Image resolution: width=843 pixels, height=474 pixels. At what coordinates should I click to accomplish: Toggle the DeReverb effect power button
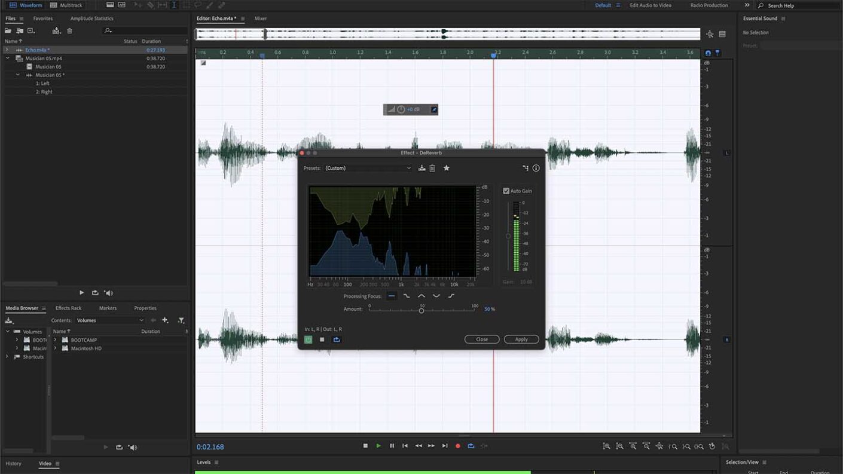click(x=307, y=340)
